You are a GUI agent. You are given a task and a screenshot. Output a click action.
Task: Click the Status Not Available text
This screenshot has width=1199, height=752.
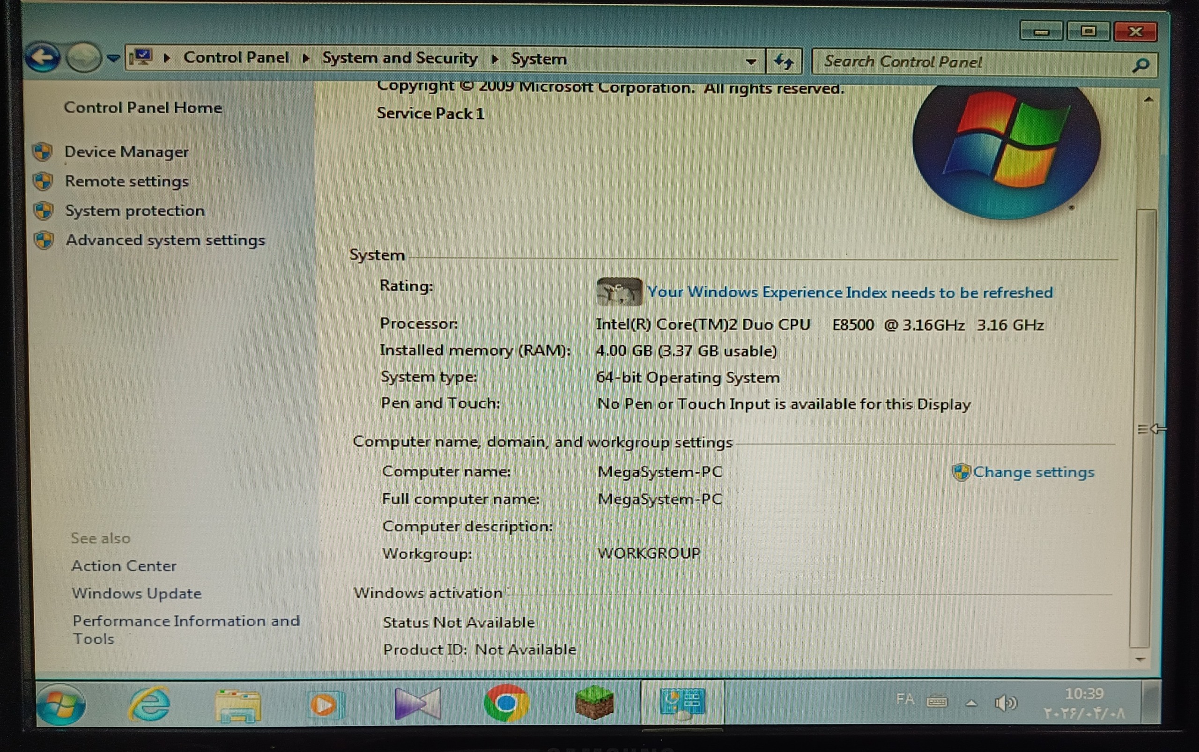(x=459, y=622)
